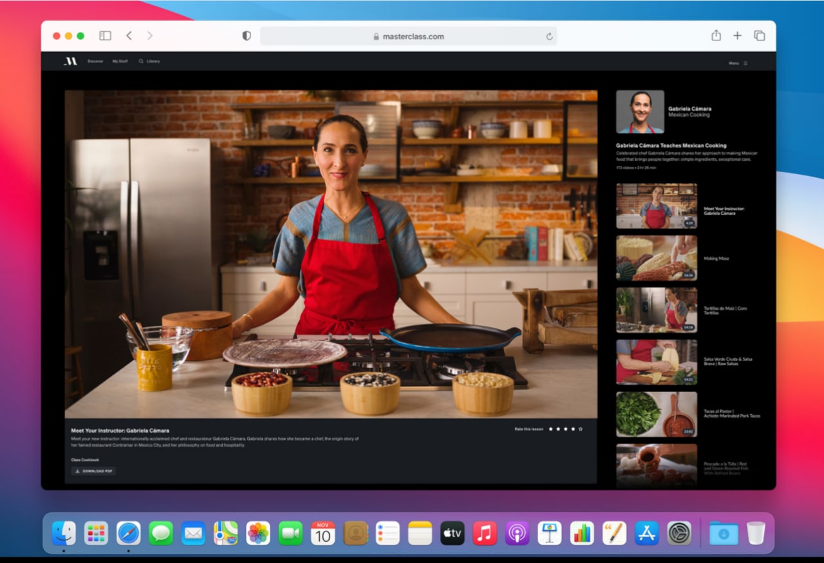824x563 pixels.
Task: Open Keynote from the Dock
Action: pos(550,533)
